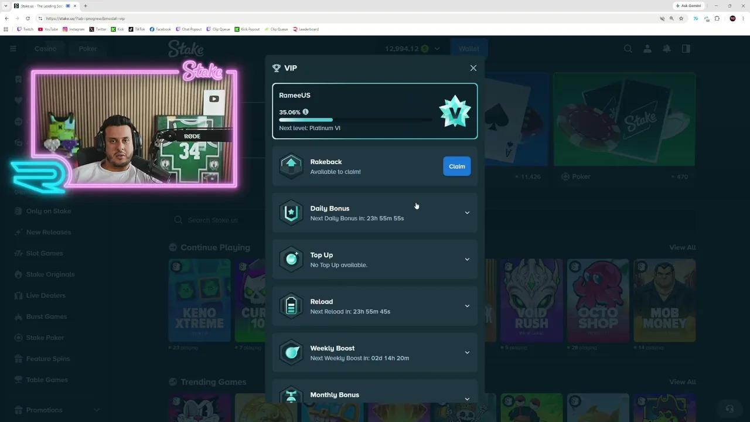Open the Extensions puzzle icon

(x=717, y=18)
